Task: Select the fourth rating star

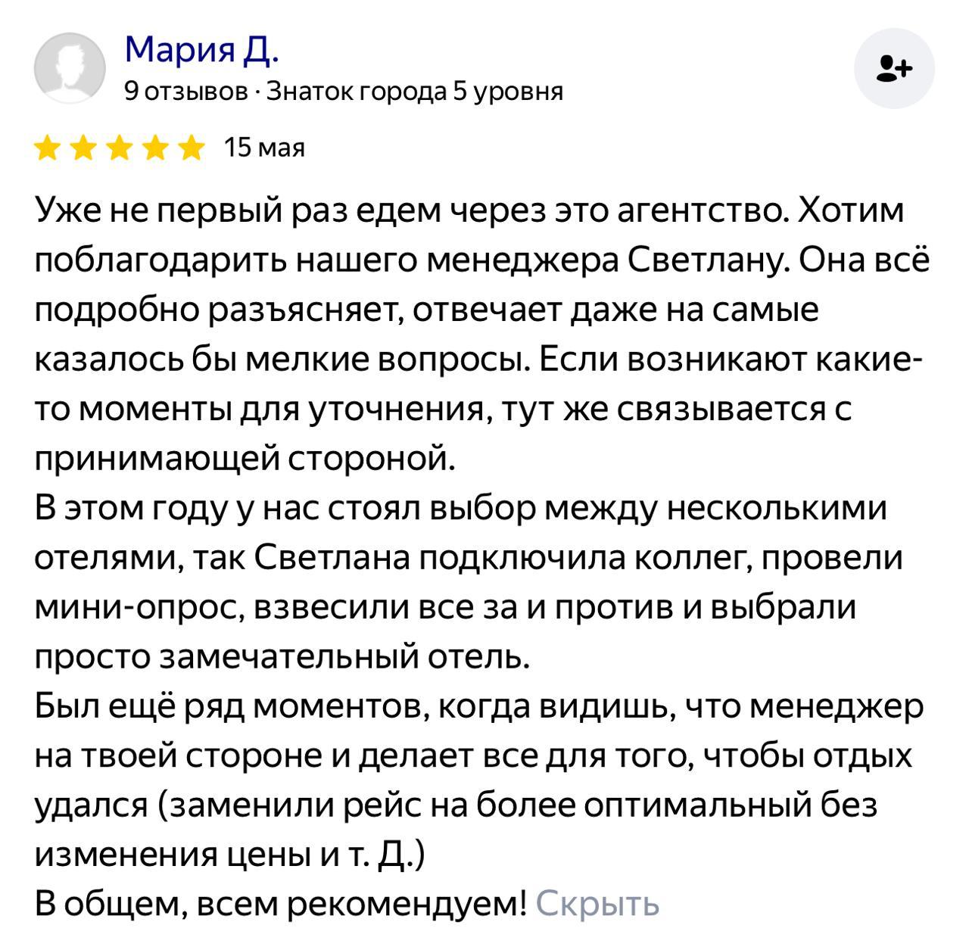Action: [156, 148]
